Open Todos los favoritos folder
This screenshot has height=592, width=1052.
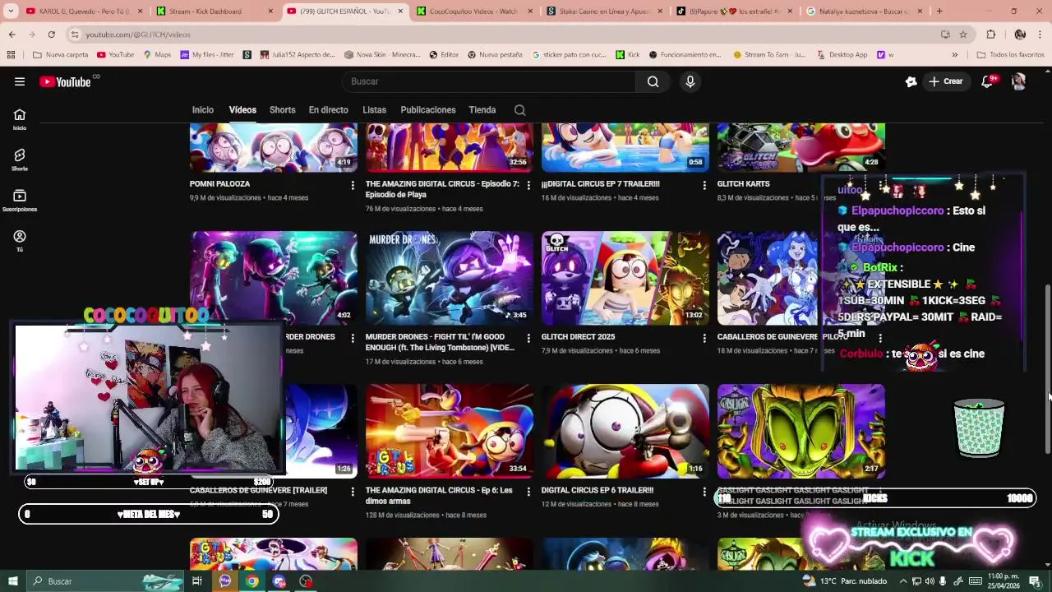1010,55
